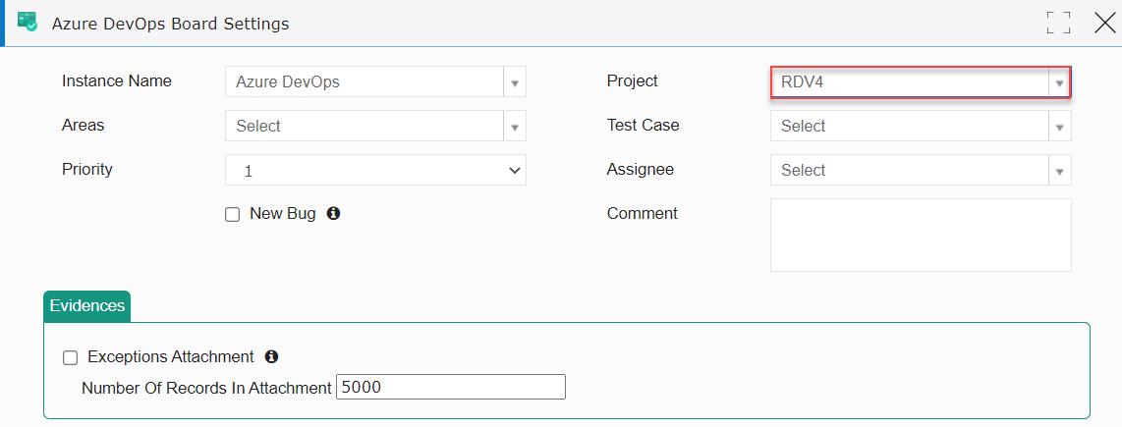1122x427 pixels.
Task: Click the info icon next to New Bug
Action: pyautogui.click(x=333, y=213)
